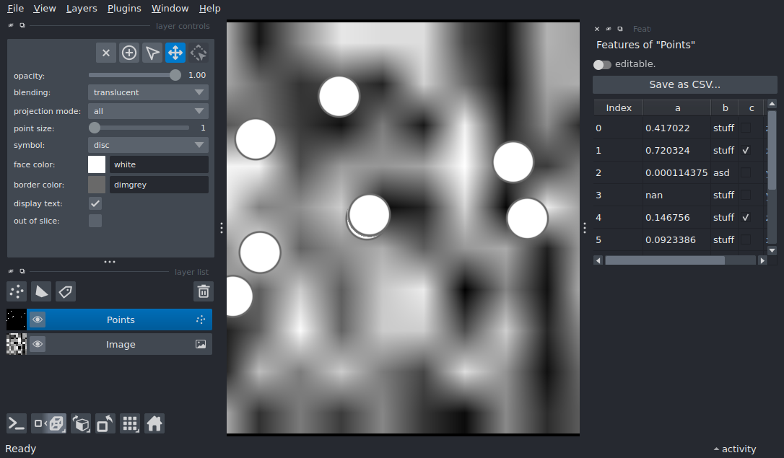Screen dimensions: 784x458
Task: Open the Plugins menu
Action: 124,9
